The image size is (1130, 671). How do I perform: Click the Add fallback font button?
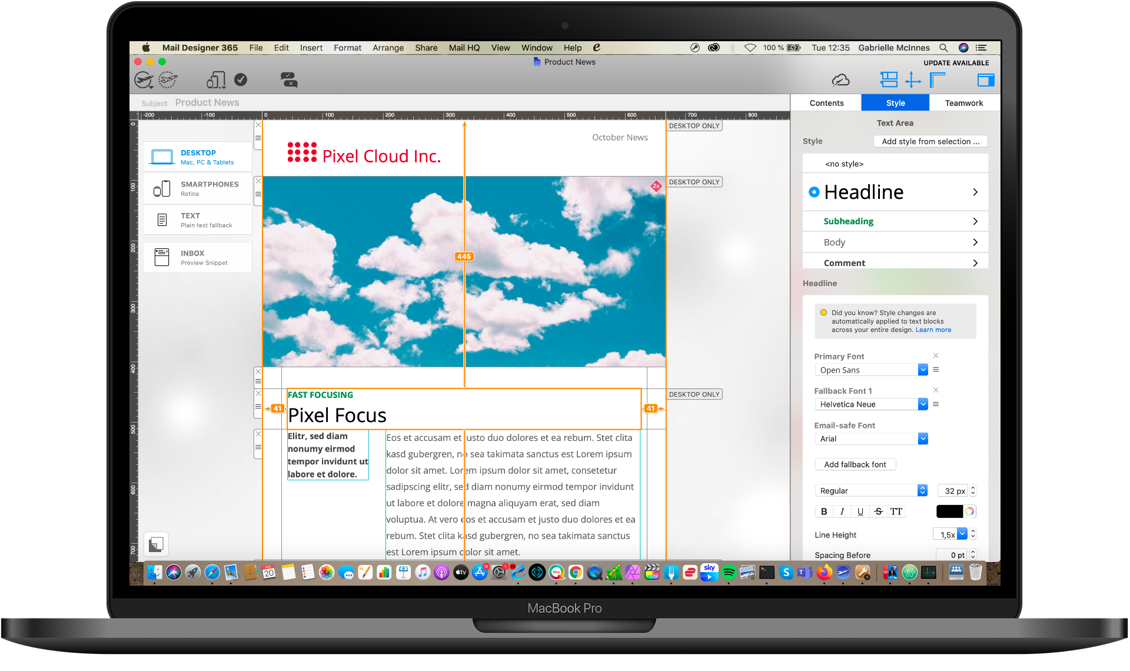point(855,464)
